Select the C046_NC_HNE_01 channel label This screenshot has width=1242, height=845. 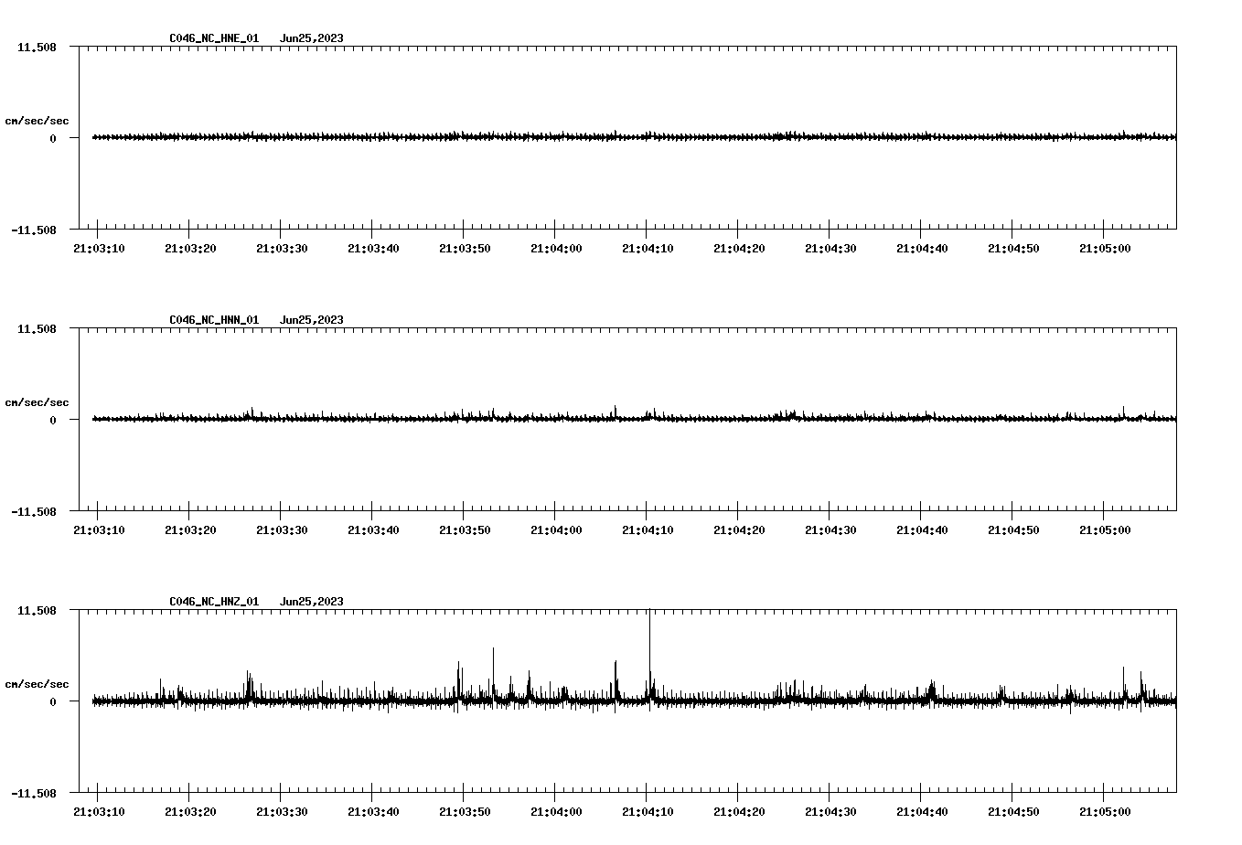tap(212, 38)
